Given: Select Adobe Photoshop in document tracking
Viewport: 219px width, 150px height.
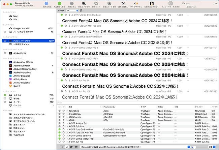Looking at the screenshot, I should click(22, 72).
